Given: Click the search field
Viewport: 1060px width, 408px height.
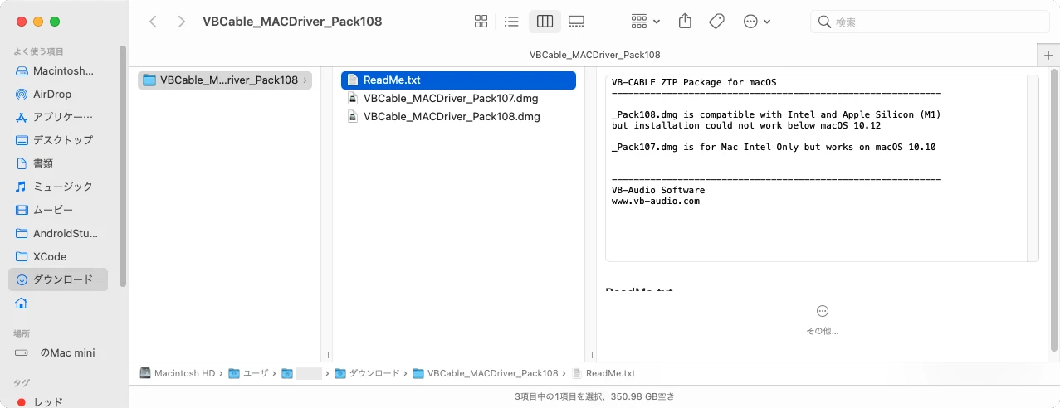Looking at the screenshot, I should click(930, 22).
